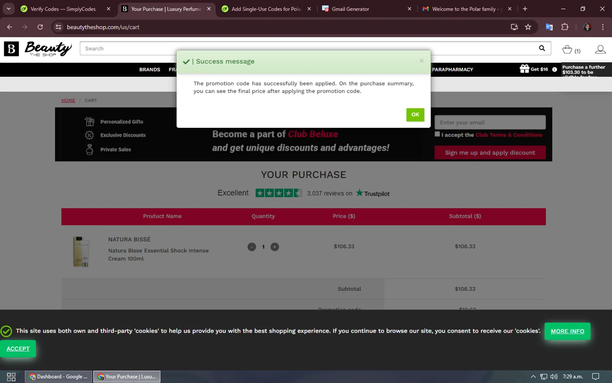Focus the Enter your email field
612x383 pixels.
[490, 122]
